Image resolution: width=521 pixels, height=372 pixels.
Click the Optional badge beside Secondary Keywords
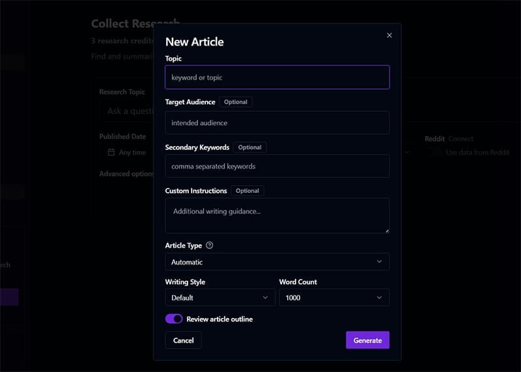[x=249, y=147]
